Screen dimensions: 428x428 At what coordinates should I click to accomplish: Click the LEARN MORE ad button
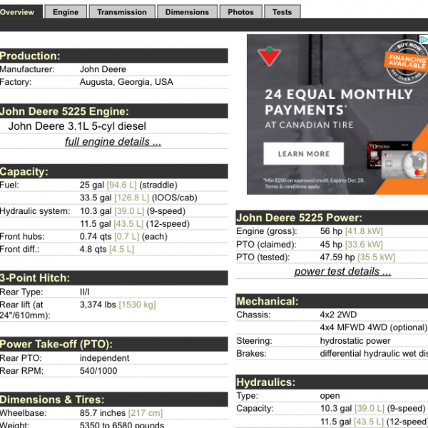(304, 153)
